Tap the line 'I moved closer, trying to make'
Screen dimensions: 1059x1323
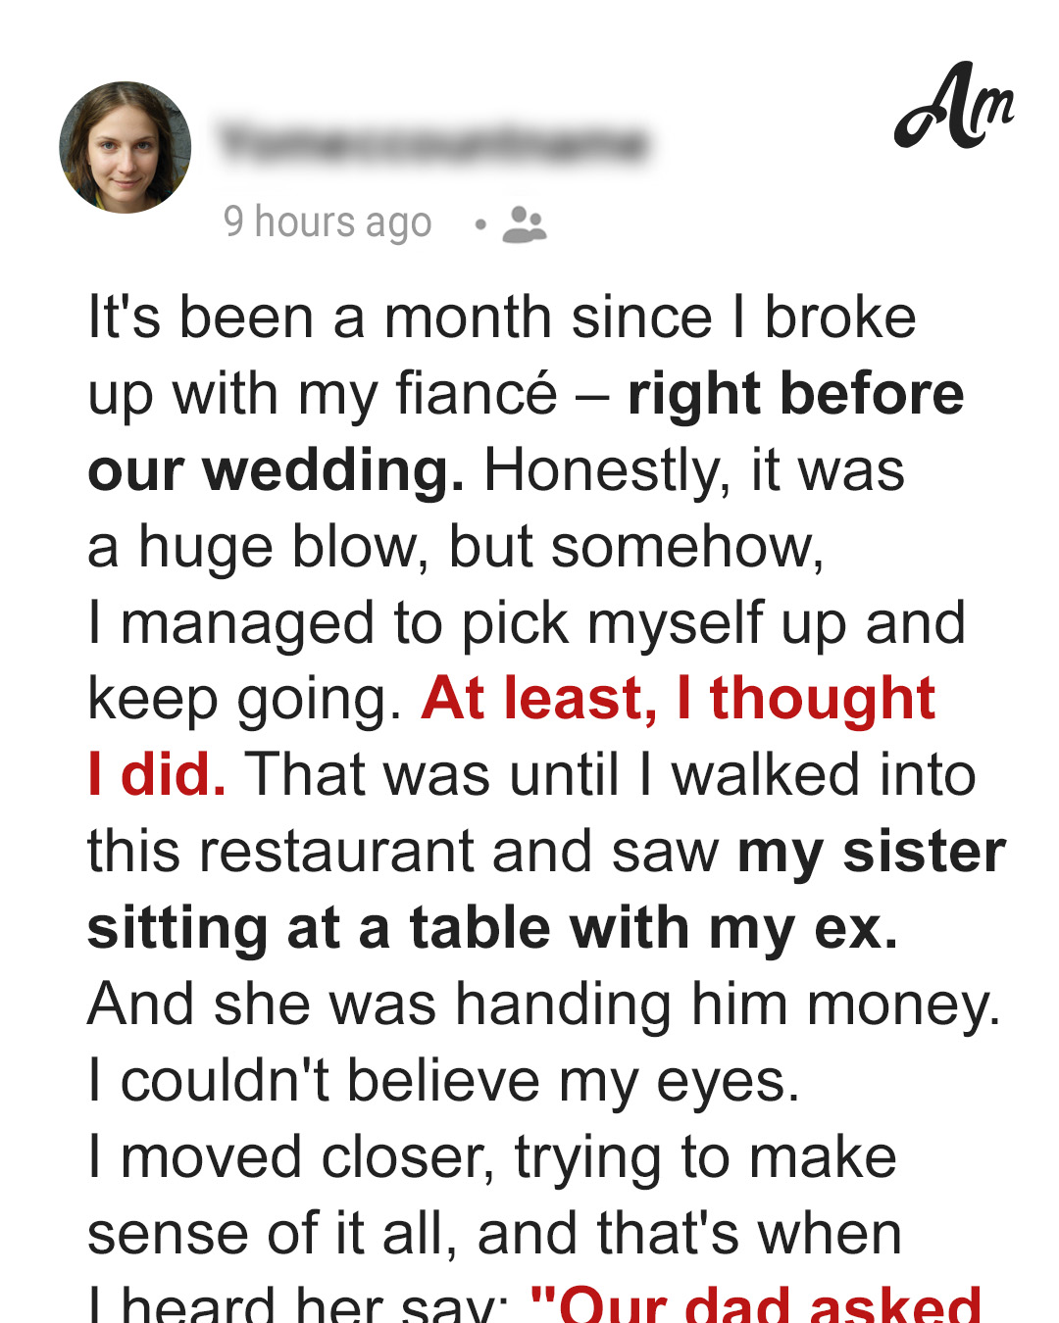click(x=492, y=1158)
